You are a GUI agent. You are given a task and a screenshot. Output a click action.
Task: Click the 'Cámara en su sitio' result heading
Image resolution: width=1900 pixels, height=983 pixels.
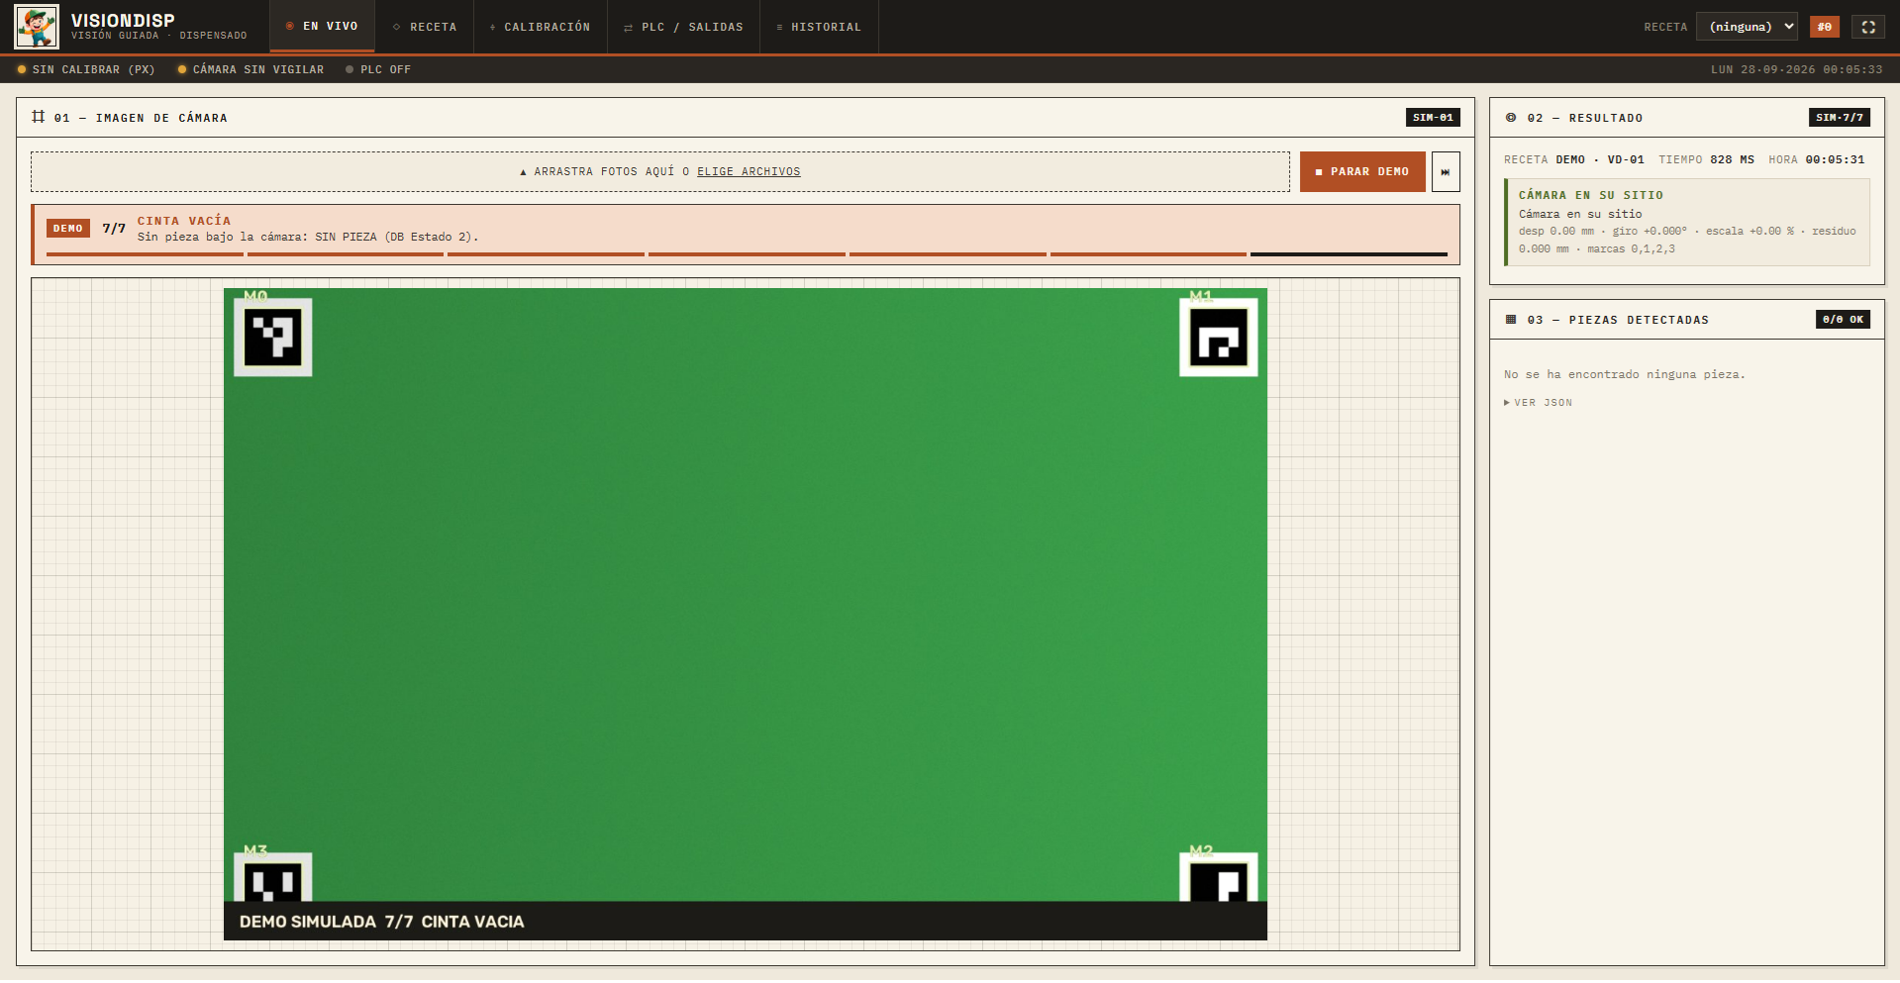click(x=1591, y=196)
